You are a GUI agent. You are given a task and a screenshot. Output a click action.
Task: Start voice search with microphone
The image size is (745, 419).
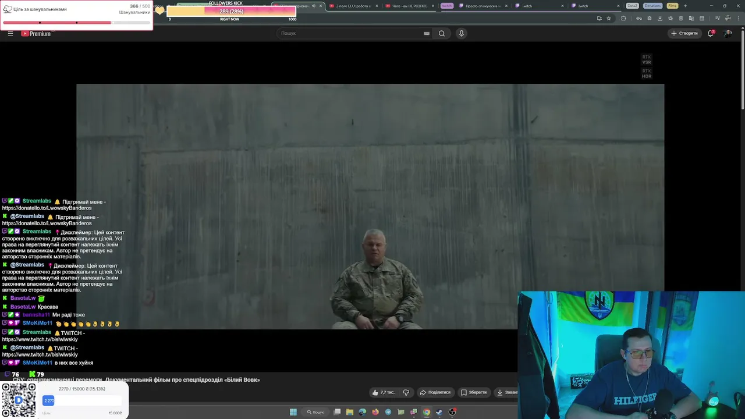coord(462,33)
